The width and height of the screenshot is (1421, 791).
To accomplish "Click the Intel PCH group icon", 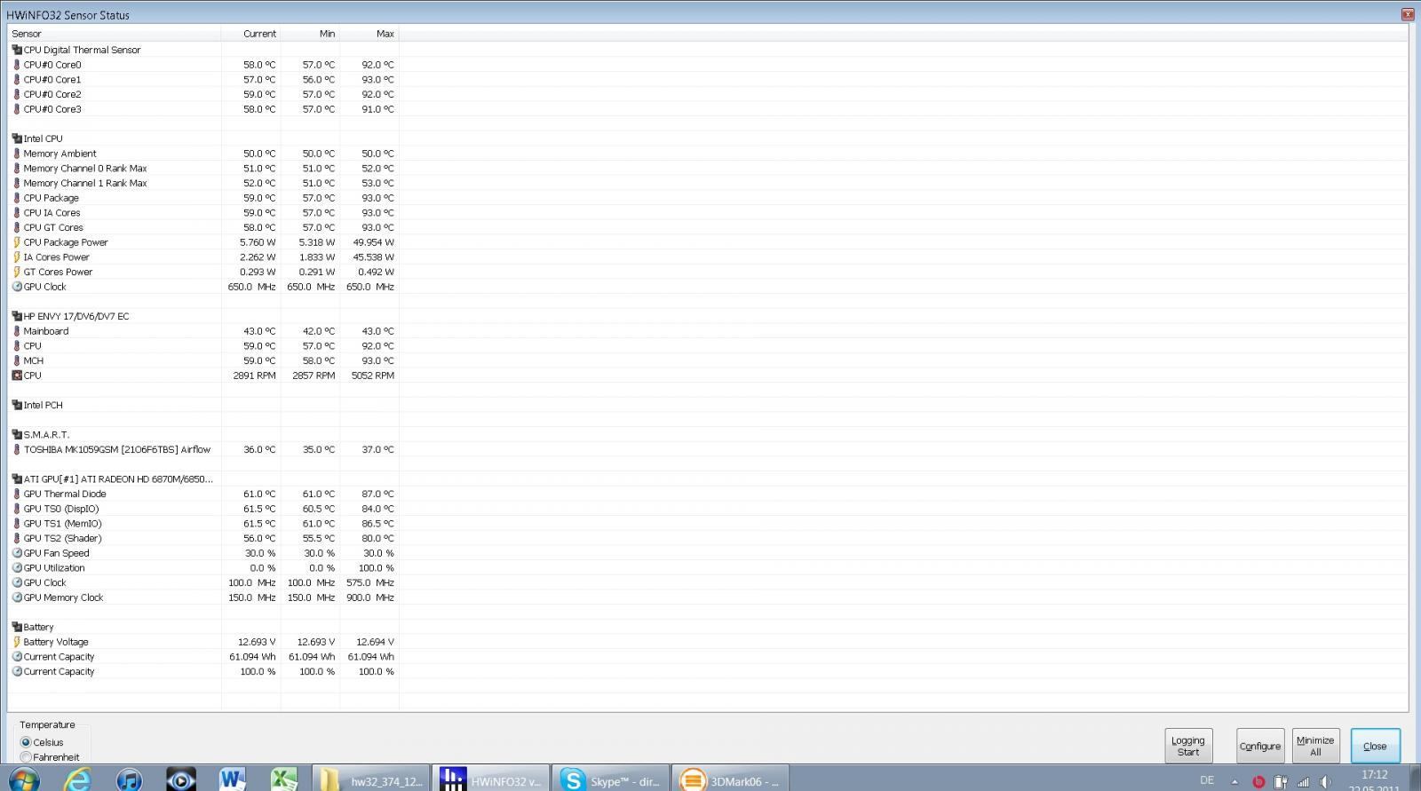I will (x=17, y=405).
